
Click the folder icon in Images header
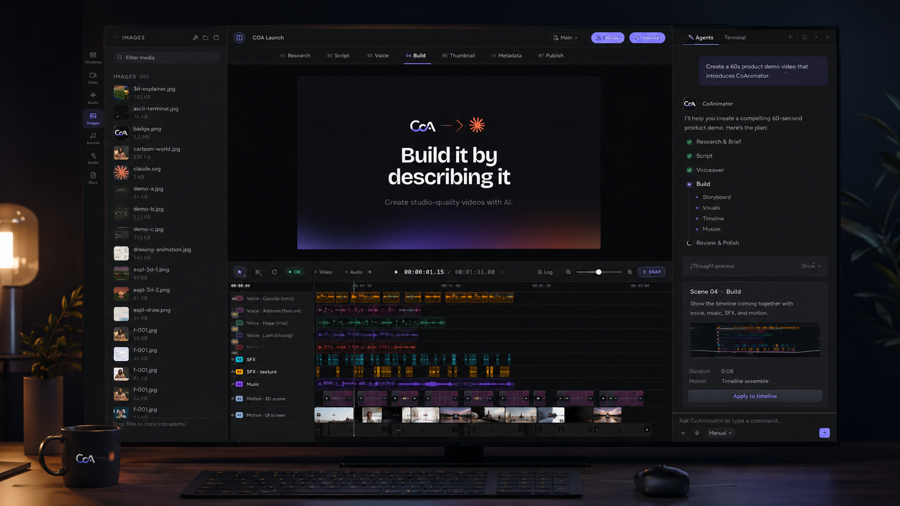[x=206, y=38]
